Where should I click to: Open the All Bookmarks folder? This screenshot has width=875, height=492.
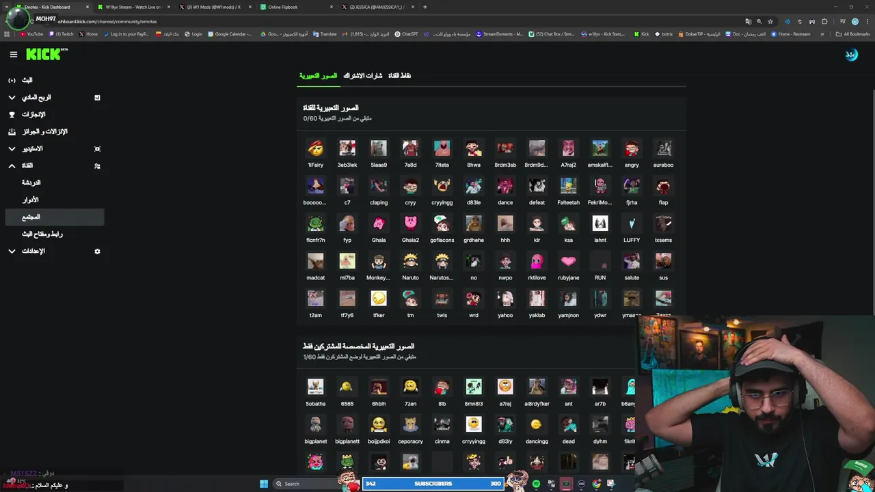pos(853,33)
